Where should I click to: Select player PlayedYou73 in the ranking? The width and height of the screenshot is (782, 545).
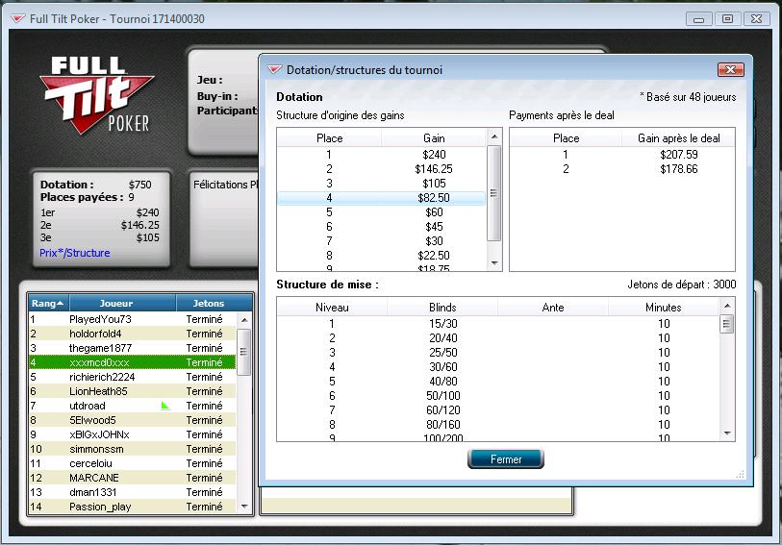point(132,319)
